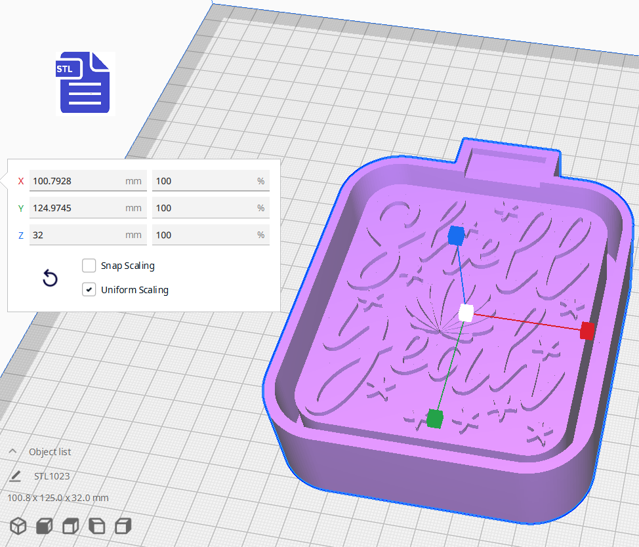Click the X scale percentage field
The width and height of the screenshot is (639, 547).
pyautogui.click(x=210, y=180)
